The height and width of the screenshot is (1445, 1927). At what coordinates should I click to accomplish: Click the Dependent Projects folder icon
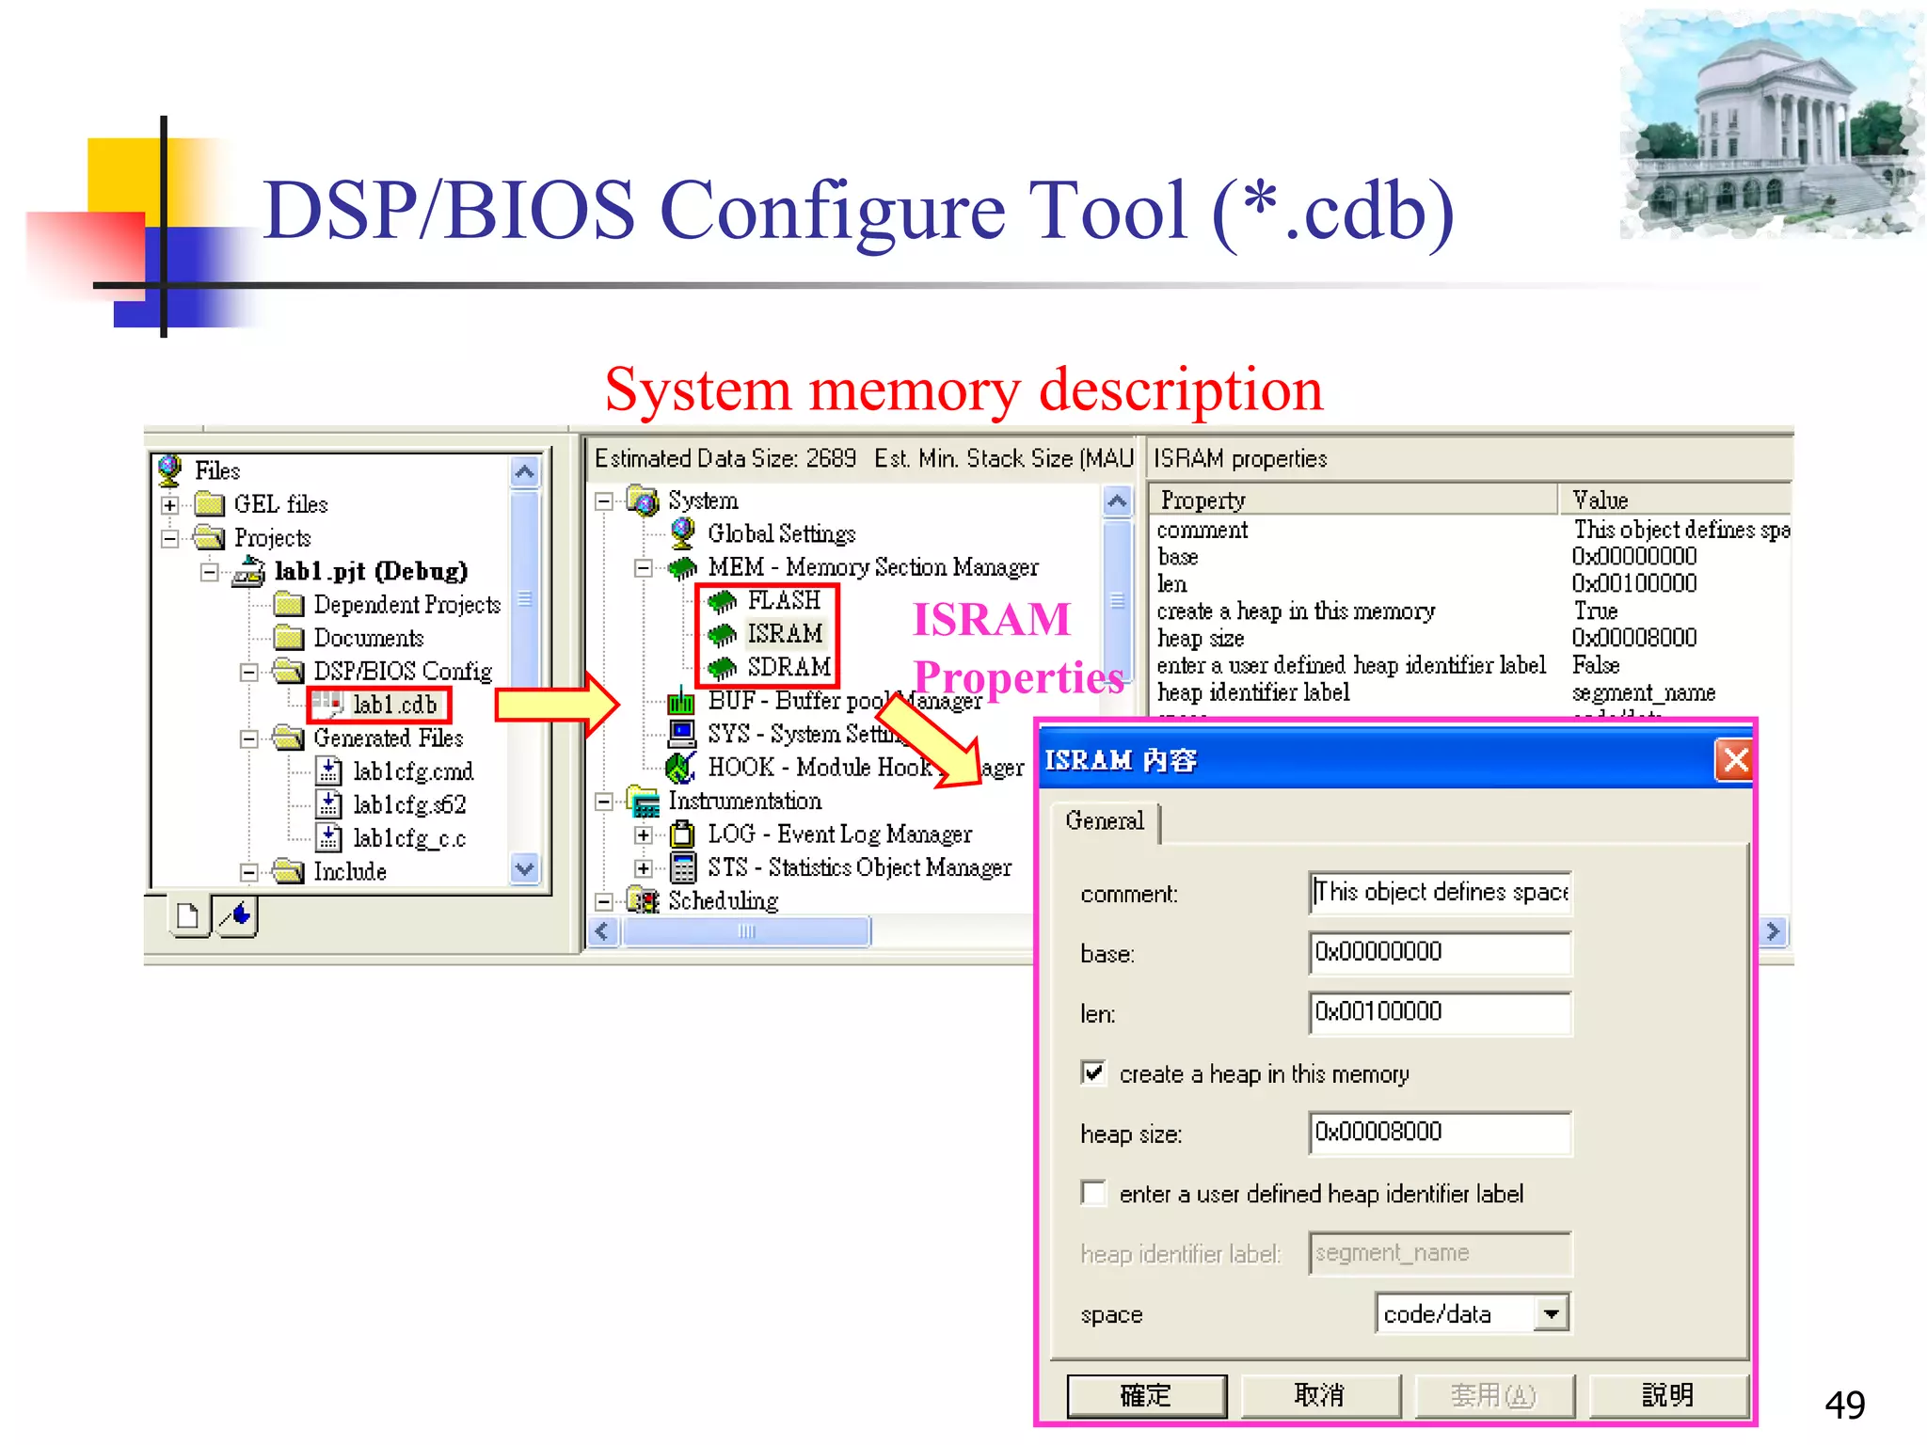pyautogui.click(x=289, y=604)
